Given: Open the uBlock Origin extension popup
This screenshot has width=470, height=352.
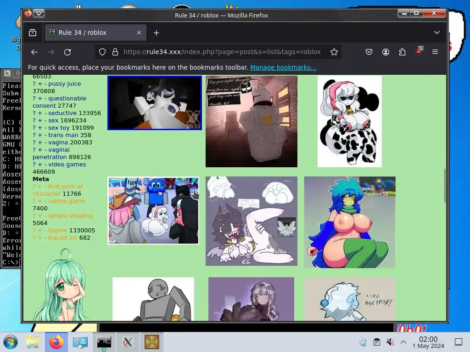Looking at the screenshot, I should (419, 51).
